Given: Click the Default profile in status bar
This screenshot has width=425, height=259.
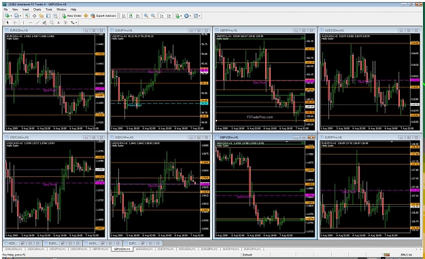Looking at the screenshot, I should tap(248, 254).
